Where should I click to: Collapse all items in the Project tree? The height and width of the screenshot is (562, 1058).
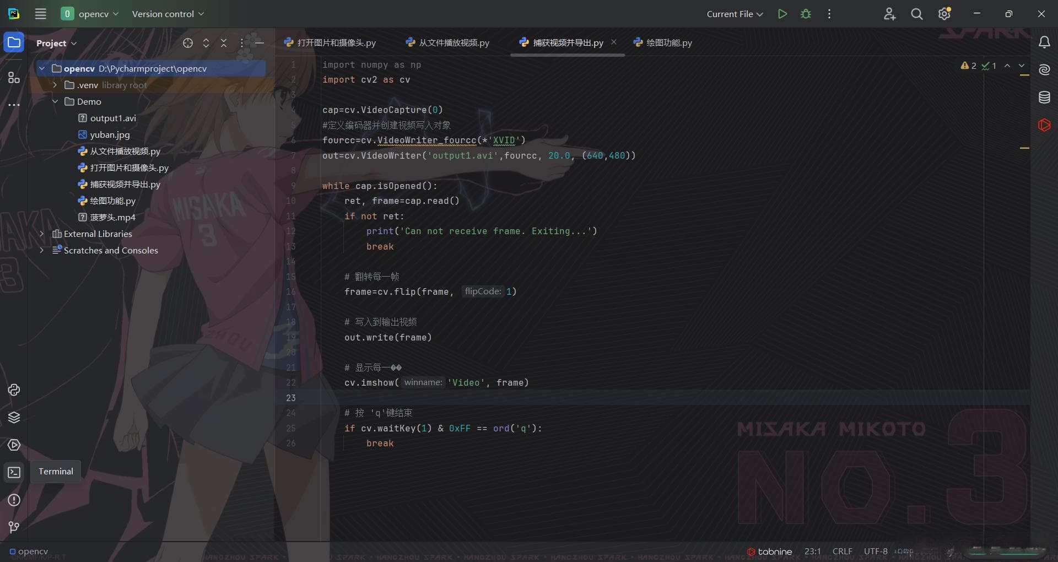coord(224,43)
